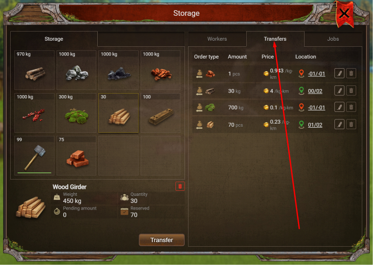Switch to the Workers tab
This screenshot has height=265, width=373.
click(217, 39)
